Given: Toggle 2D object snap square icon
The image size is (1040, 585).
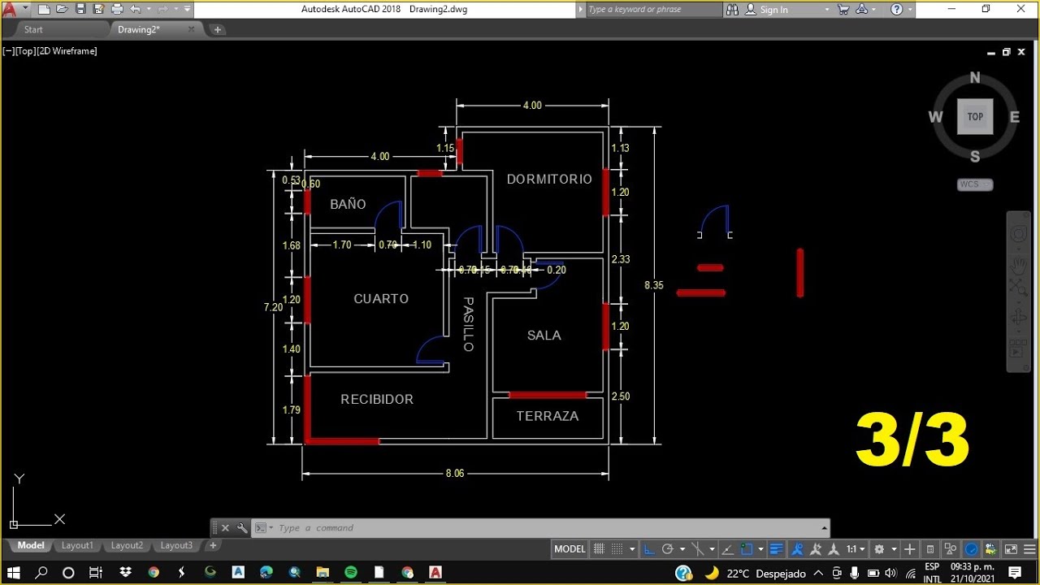Looking at the screenshot, I should click(747, 549).
